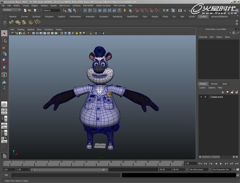The image size is (240, 183).
Task: Open the Surfaces menu set dropdown
Action: 12,10
